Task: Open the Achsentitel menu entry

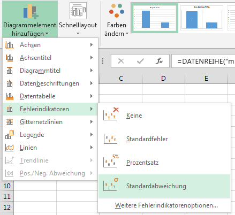Action: 50,58
